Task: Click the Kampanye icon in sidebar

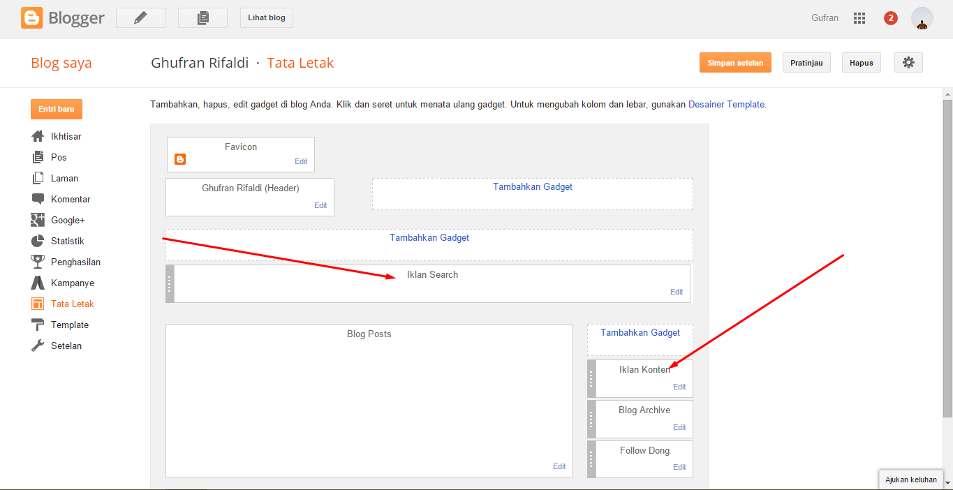Action: click(38, 283)
